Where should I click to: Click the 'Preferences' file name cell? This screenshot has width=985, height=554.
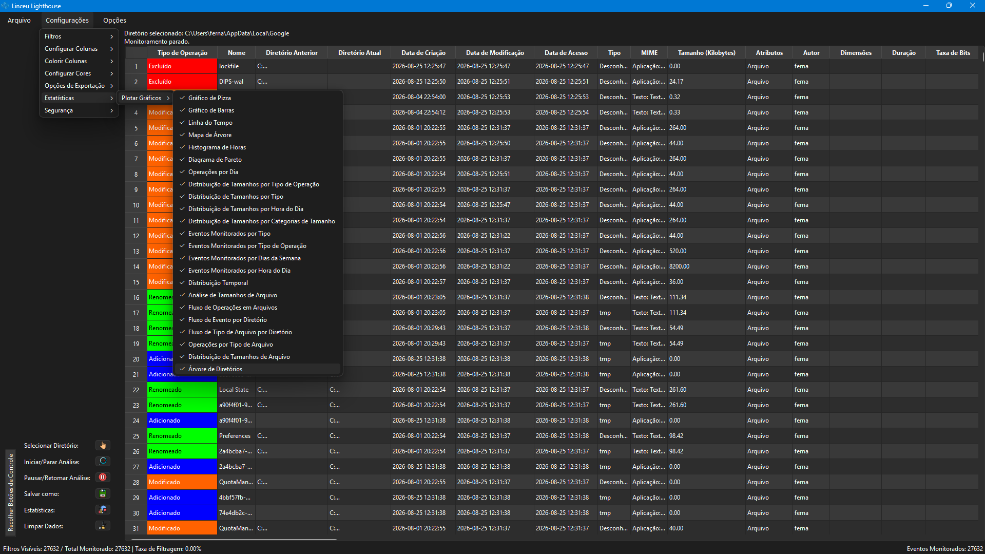pyautogui.click(x=236, y=435)
